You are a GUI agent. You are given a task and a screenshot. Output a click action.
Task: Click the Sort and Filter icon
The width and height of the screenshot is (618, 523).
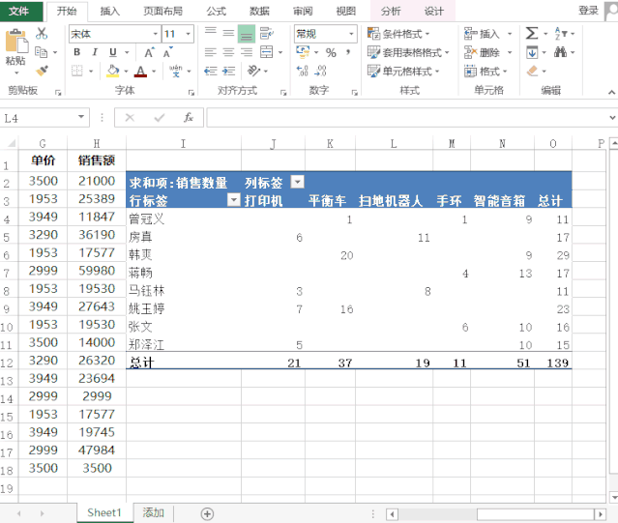(561, 34)
